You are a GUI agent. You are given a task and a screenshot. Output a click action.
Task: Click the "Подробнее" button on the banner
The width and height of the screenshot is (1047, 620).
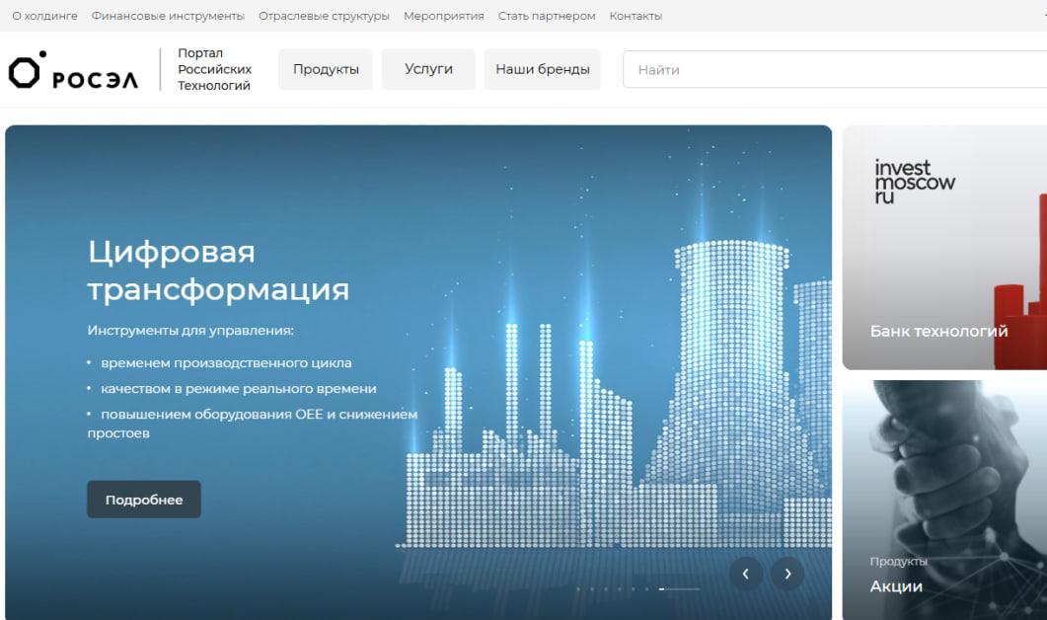pos(143,499)
